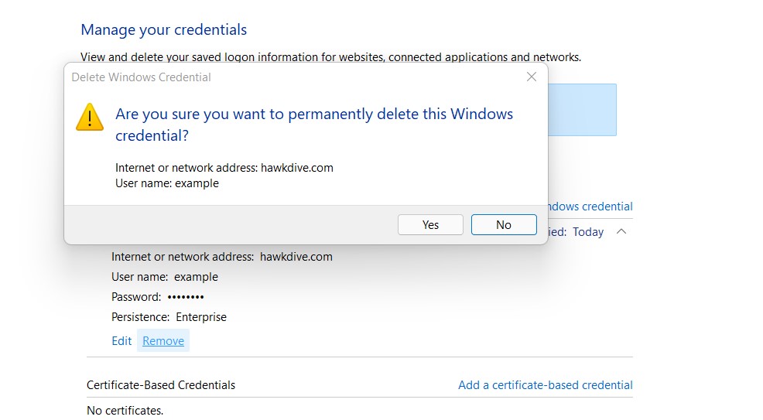Click the partially hidden Windows credential link
The image size is (763, 420).
pos(590,207)
